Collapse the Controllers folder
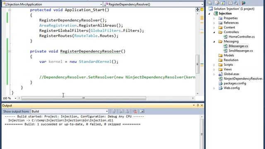The height and width of the screenshot is (149, 265). [214, 32]
